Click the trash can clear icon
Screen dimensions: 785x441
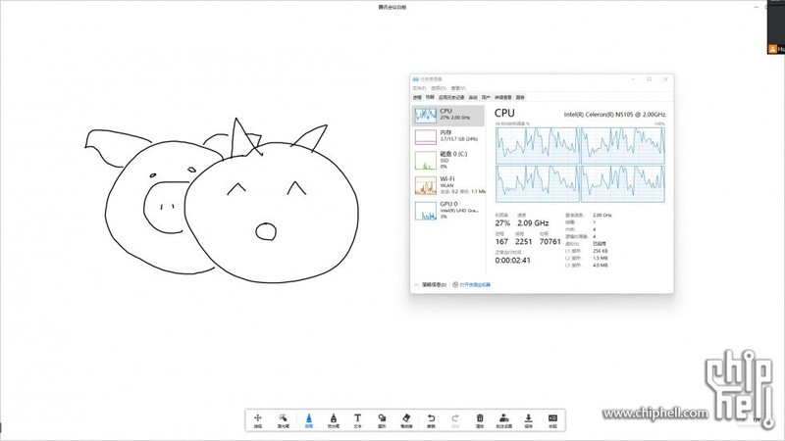point(480,419)
